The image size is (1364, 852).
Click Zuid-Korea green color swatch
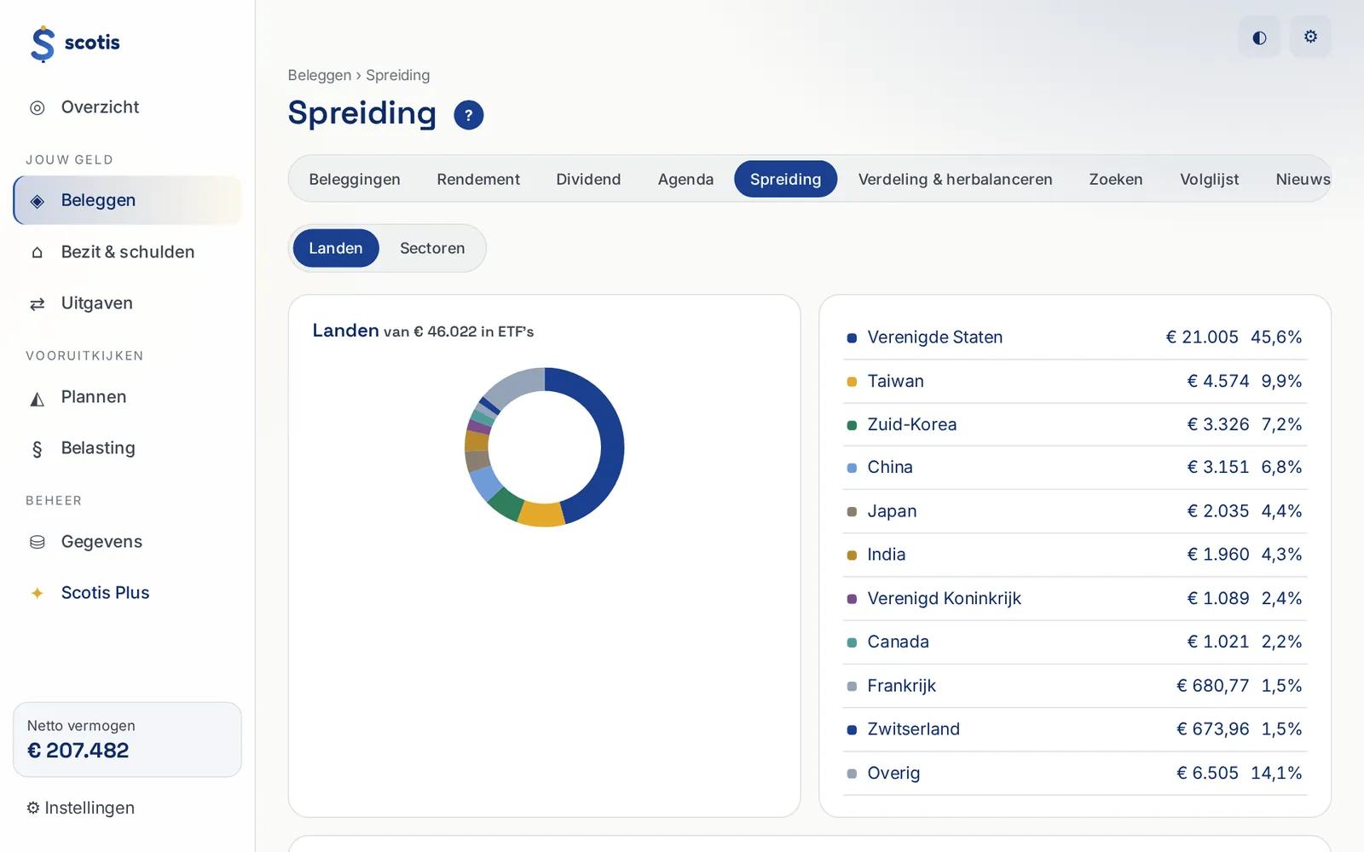click(852, 425)
